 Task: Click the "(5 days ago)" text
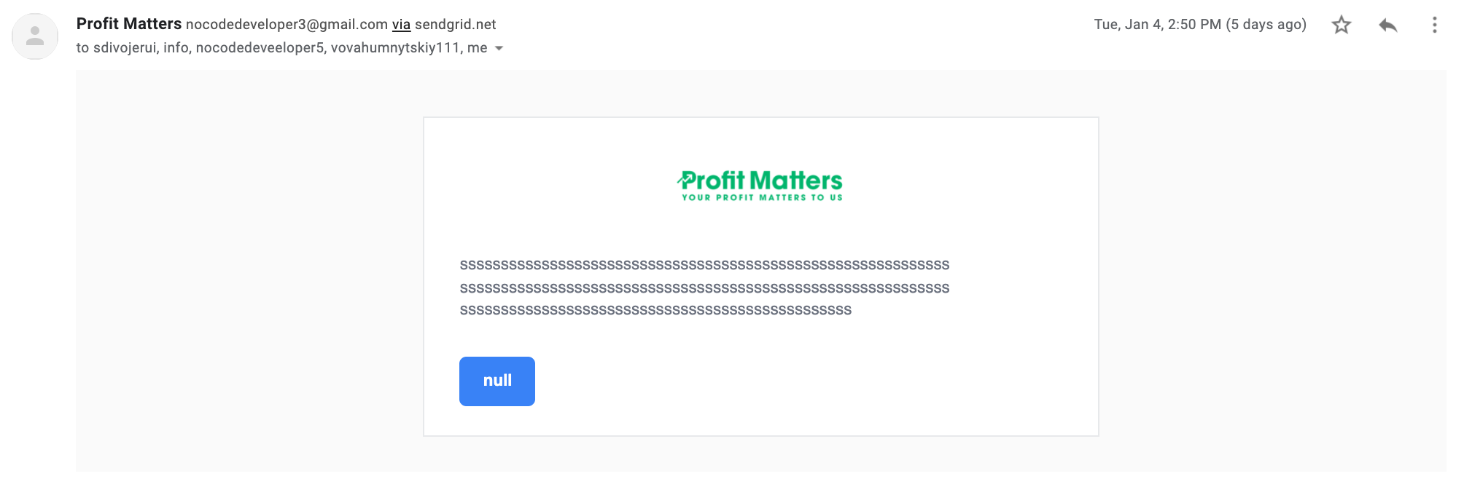[1266, 25]
